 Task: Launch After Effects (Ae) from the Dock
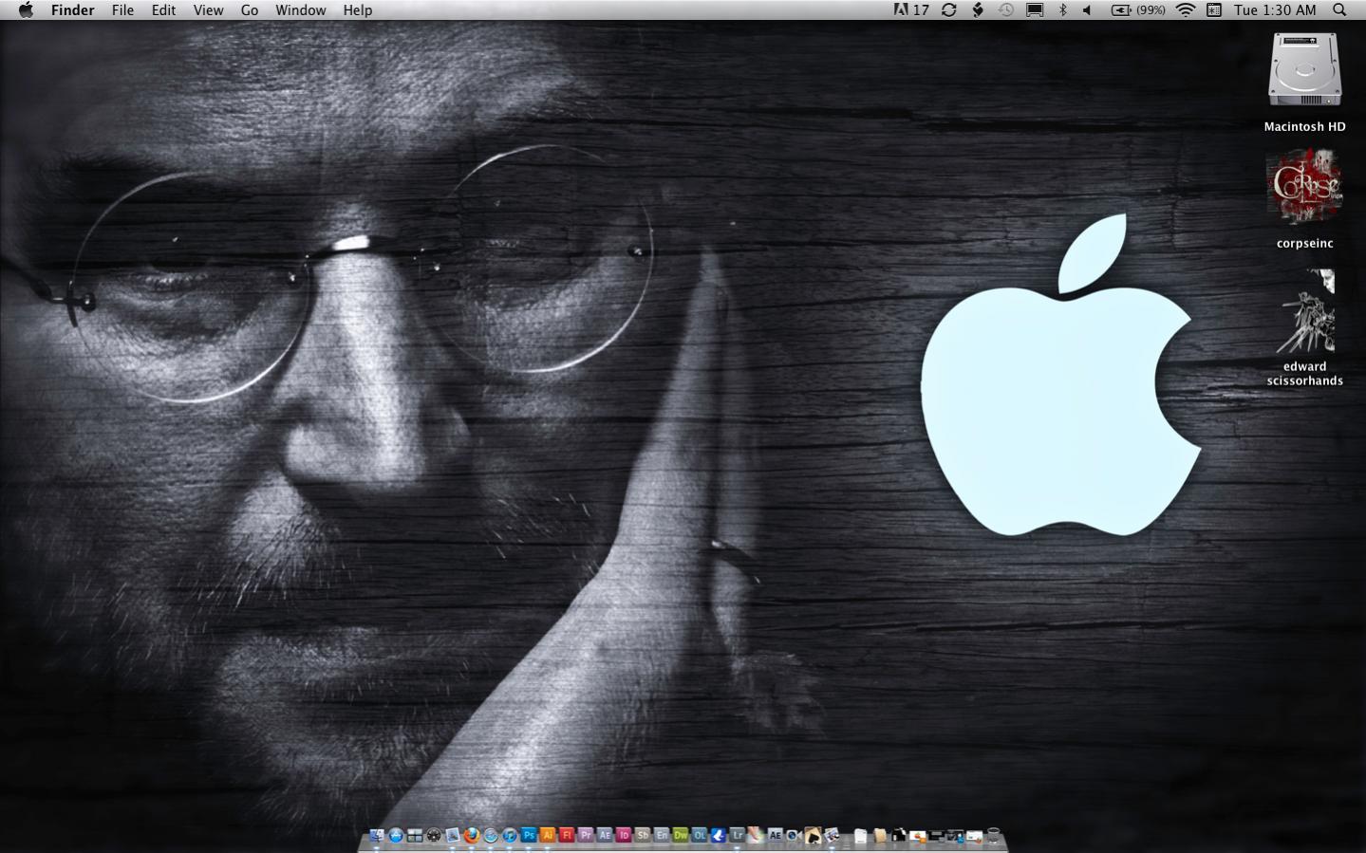coord(605,835)
